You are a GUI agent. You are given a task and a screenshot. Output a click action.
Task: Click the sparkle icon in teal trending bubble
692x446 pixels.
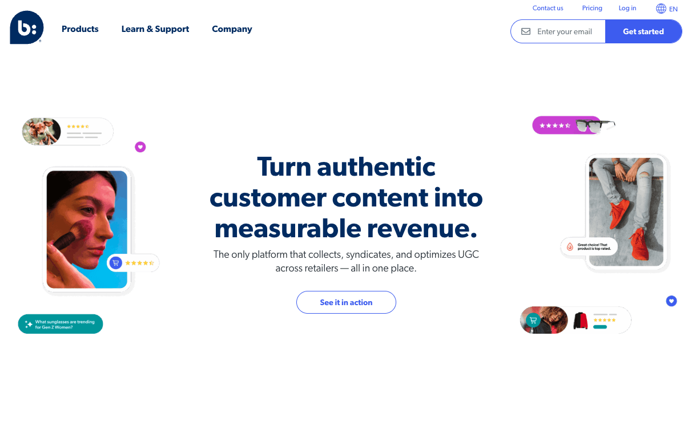(29, 324)
